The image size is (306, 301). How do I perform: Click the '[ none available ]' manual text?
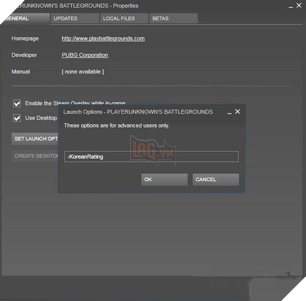(83, 72)
